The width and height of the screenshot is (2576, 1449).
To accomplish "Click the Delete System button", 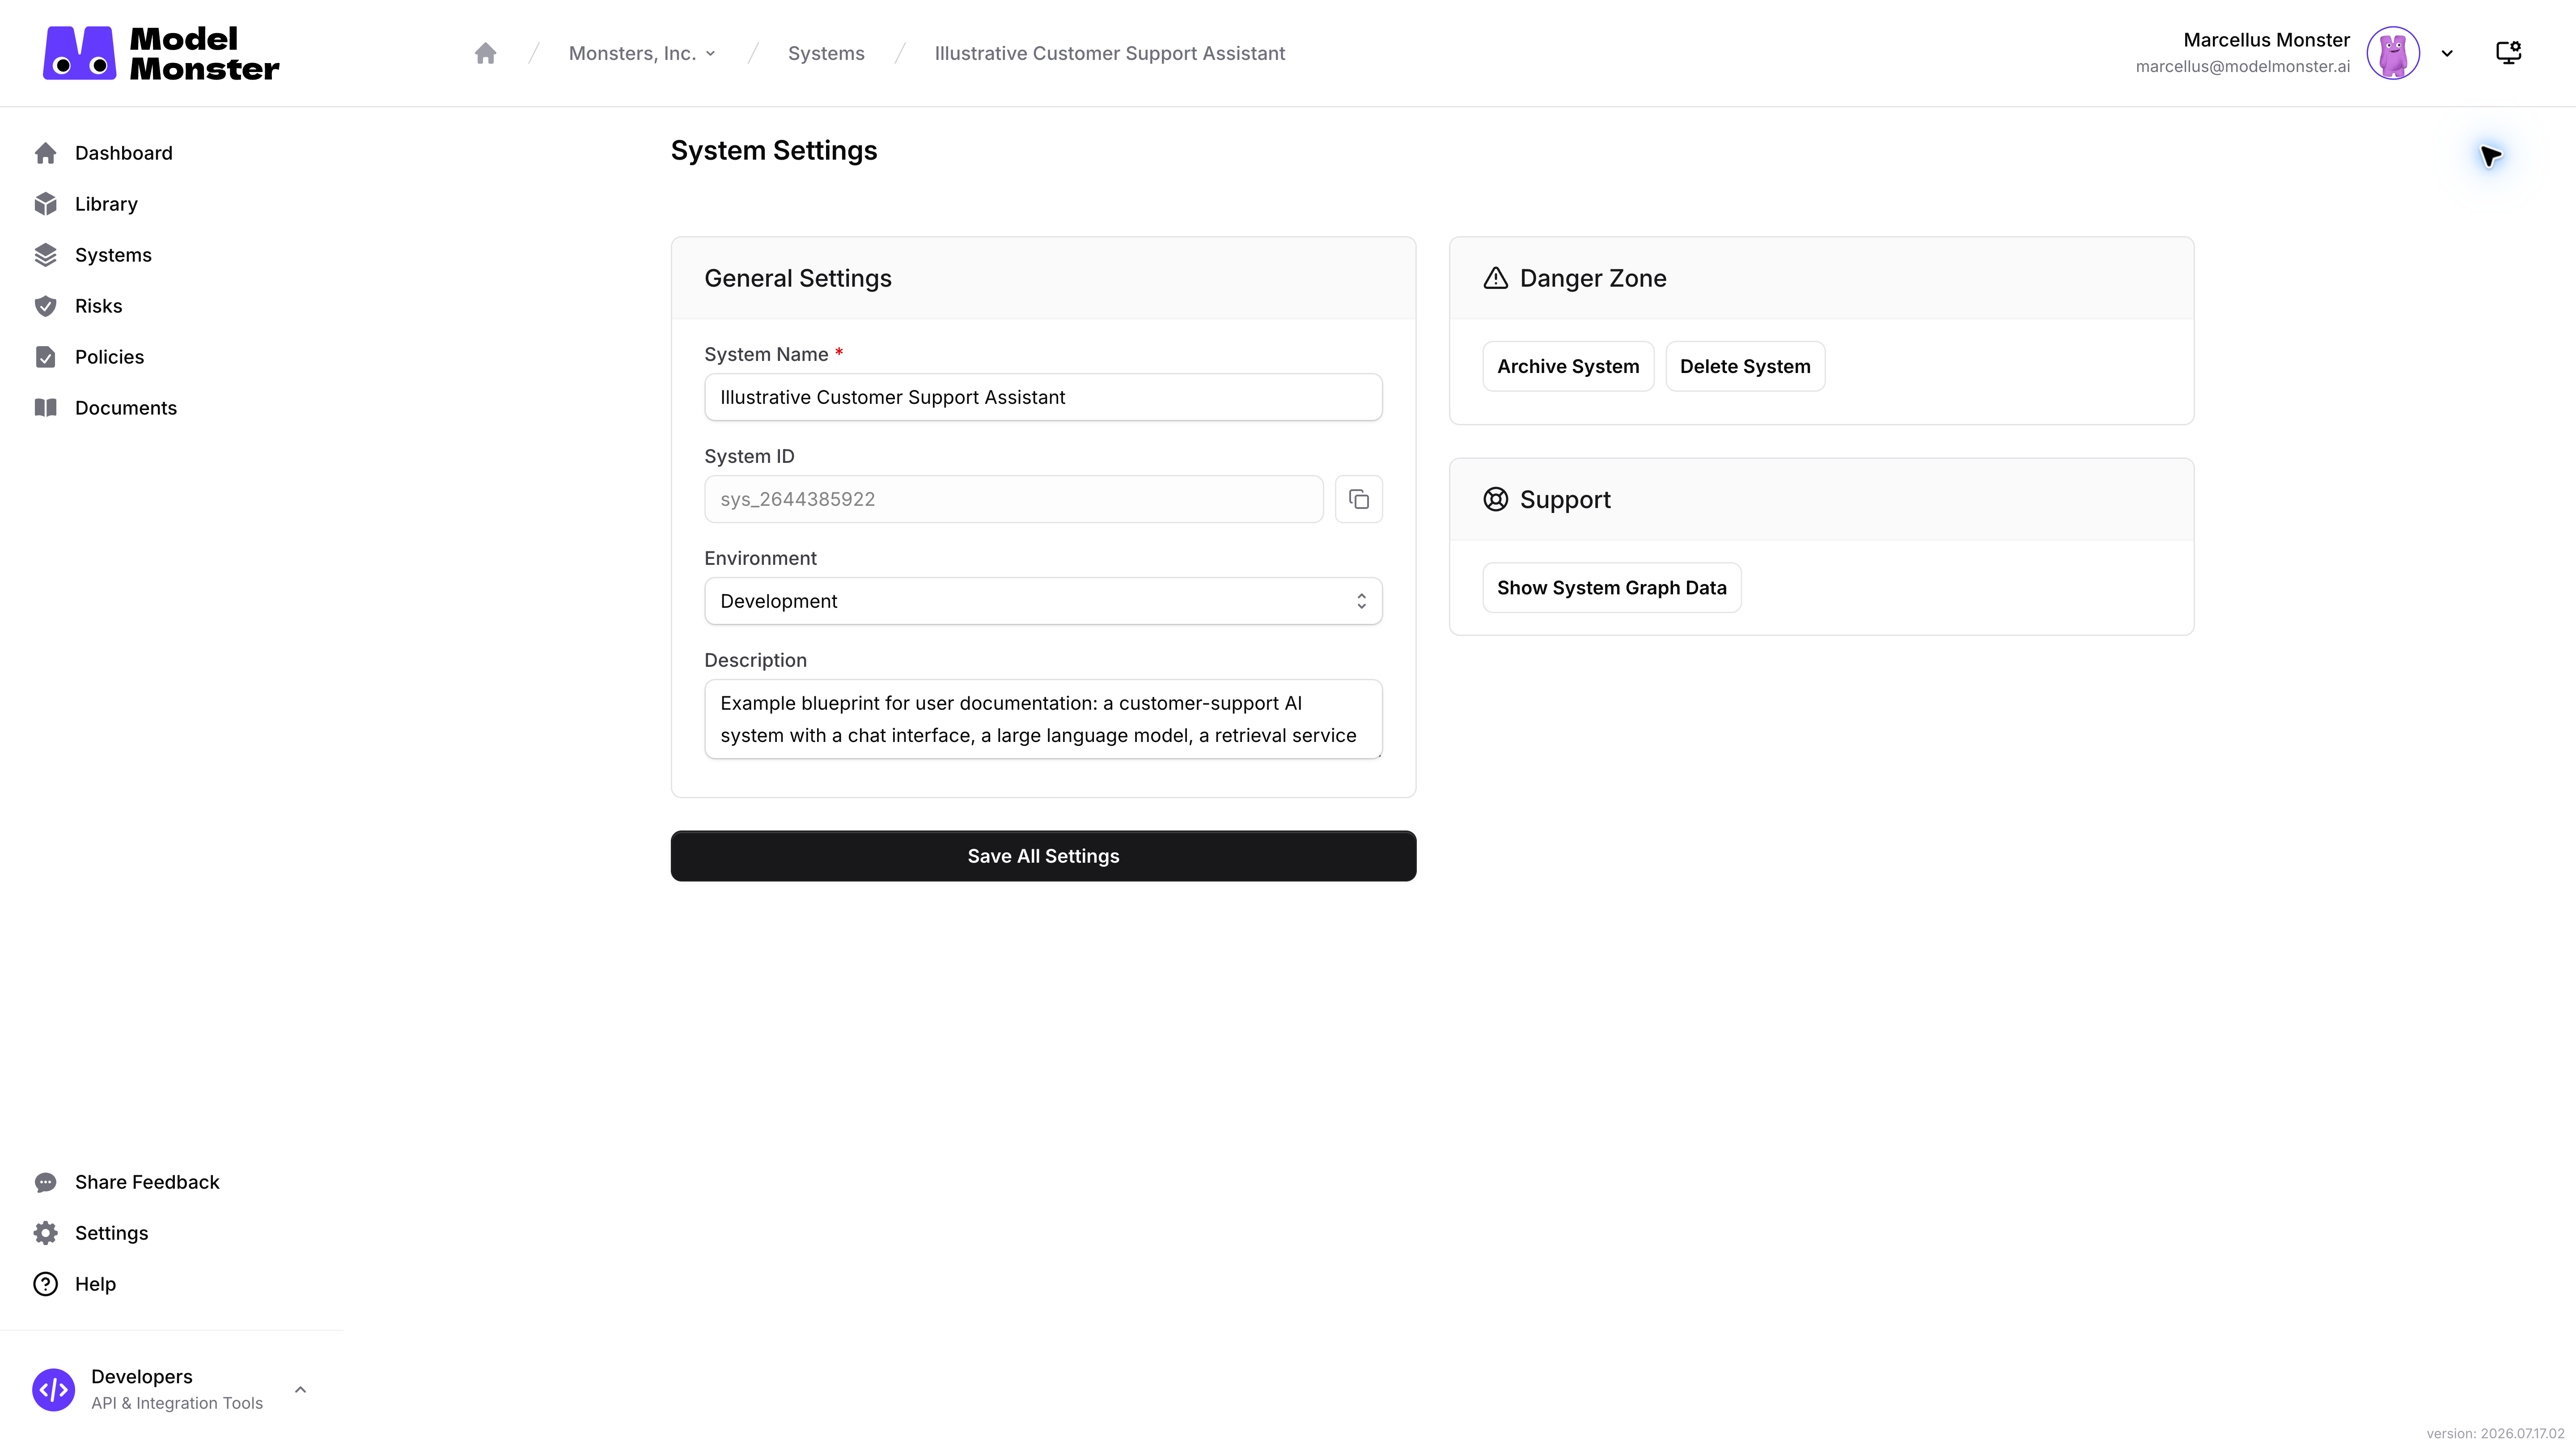I will pos(1745,366).
